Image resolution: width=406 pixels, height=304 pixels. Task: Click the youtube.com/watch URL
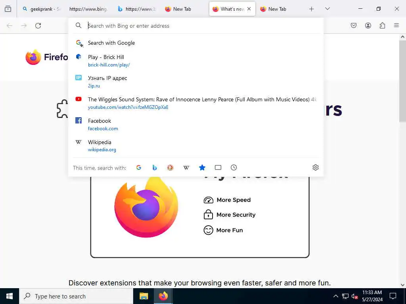[x=128, y=107]
